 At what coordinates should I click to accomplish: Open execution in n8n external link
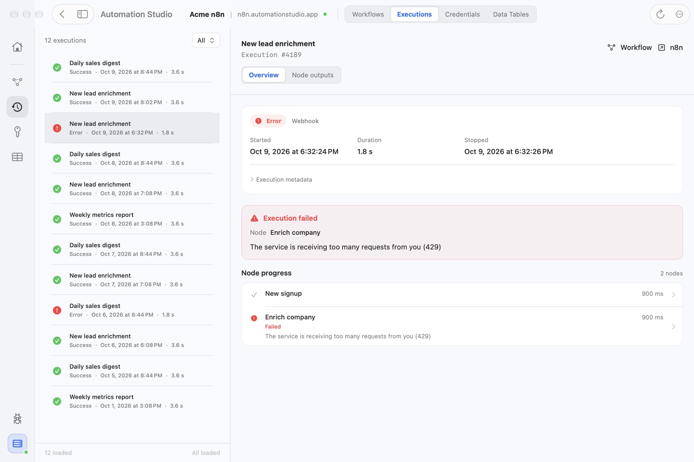(671, 48)
